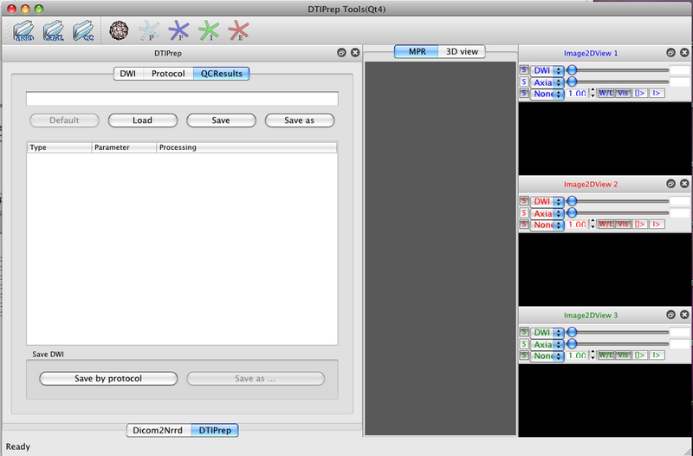Click the Load button
Image resolution: width=693 pixels, height=456 pixels.
pos(143,121)
